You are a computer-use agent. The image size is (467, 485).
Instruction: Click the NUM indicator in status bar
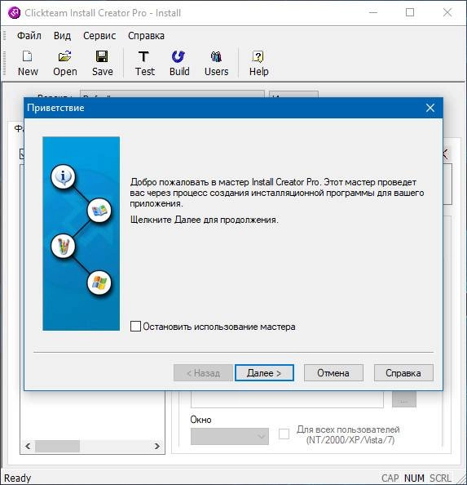click(x=414, y=478)
